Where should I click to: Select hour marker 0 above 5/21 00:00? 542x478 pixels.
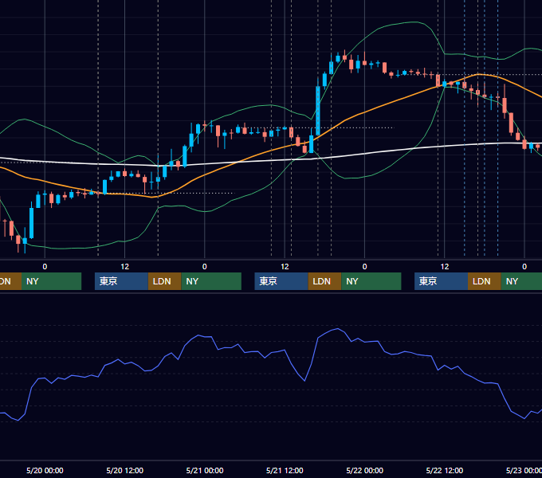pyautogui.click(x=205, y=267)
